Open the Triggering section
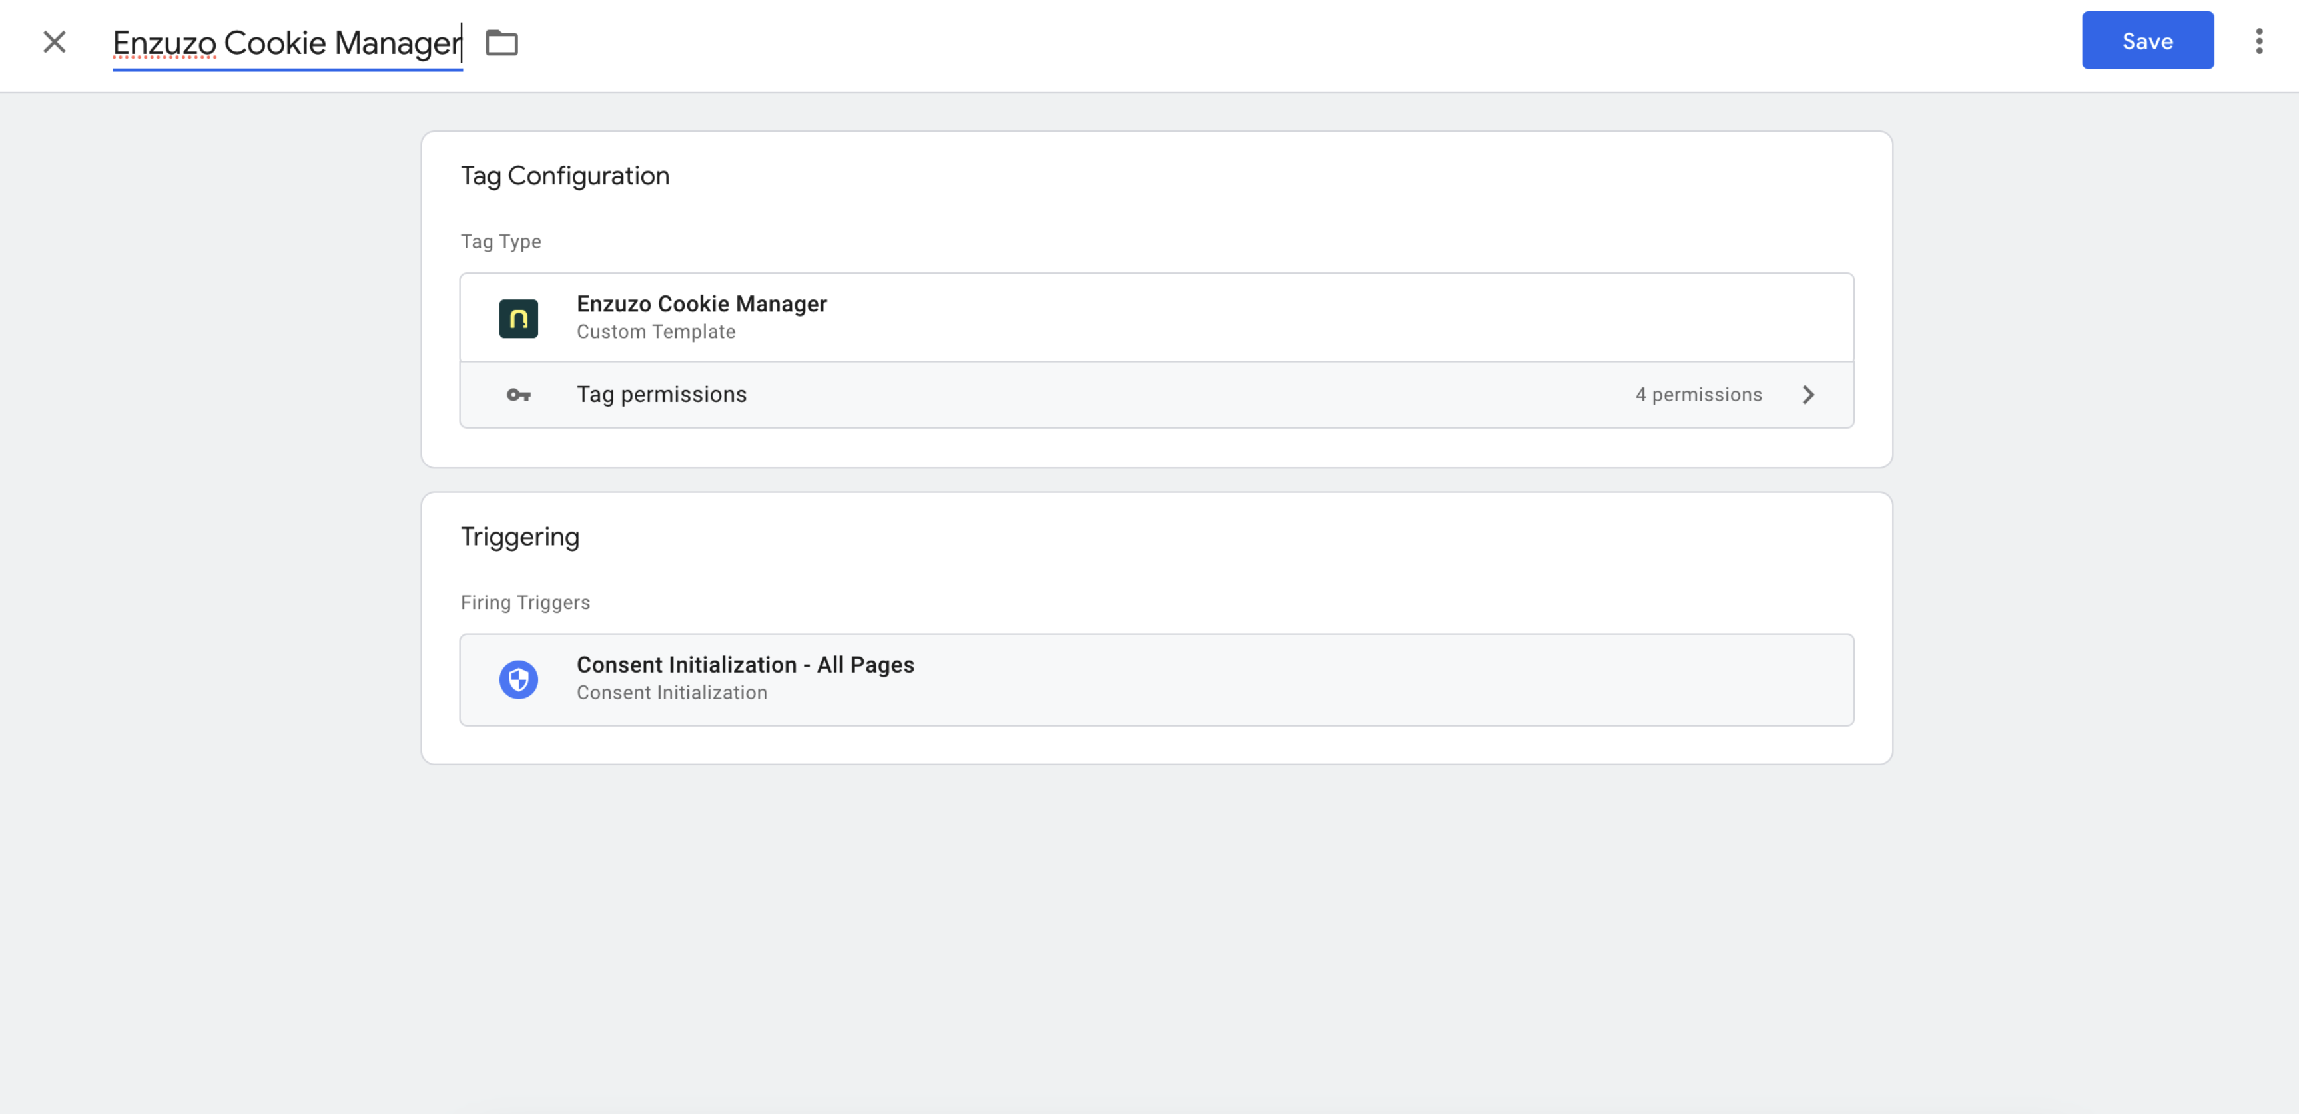This screenshot has height=1114, width=2299. pyautogui.click(x=520, y=536)
